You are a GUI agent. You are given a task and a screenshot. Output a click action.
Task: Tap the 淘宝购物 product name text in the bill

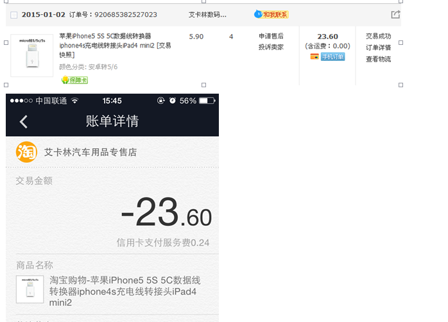click(125, 291)
